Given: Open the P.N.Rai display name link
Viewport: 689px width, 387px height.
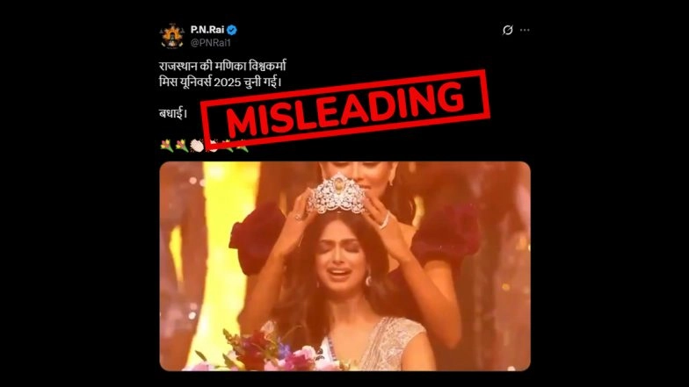Looking at the screenshot, I should point(207,30).
